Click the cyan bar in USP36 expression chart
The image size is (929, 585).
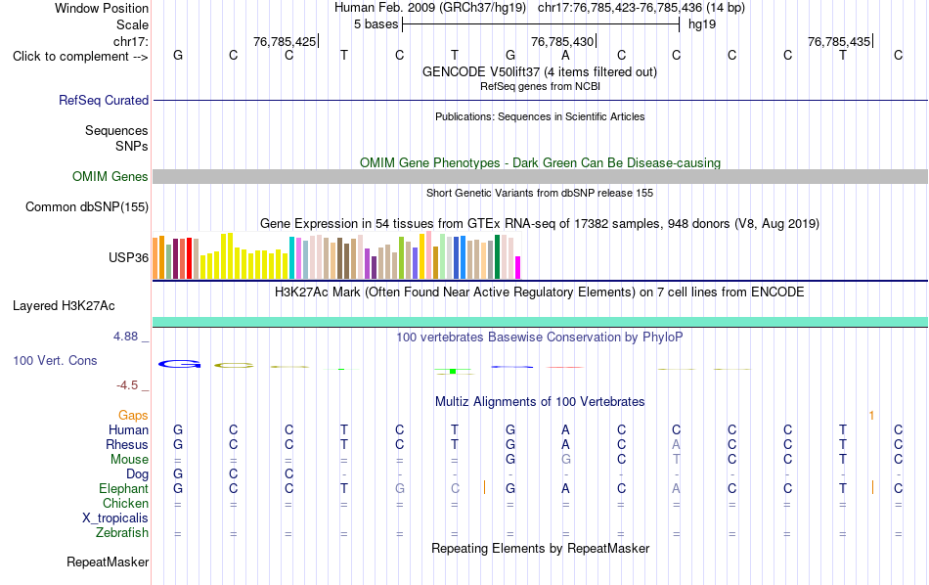click(292, 258)
